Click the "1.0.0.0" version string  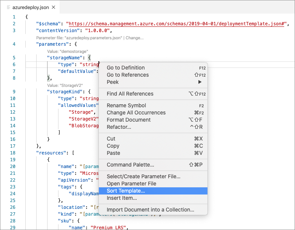click(97, 31)
